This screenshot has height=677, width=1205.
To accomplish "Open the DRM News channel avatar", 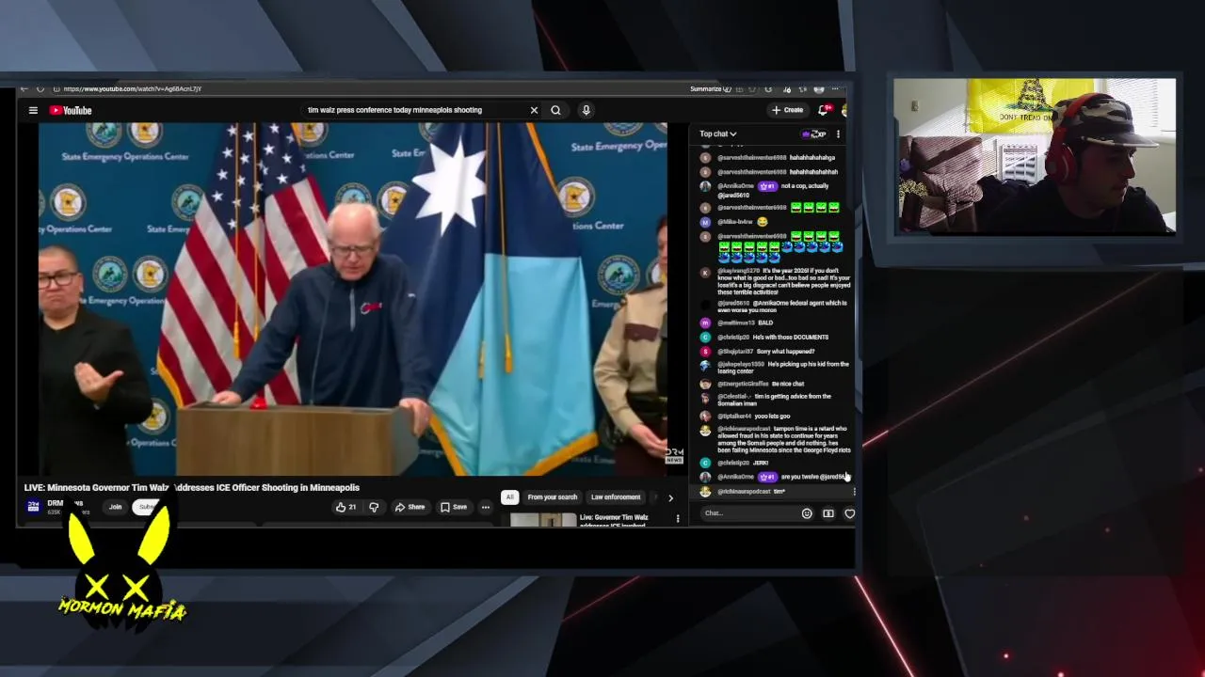I will [34, 507].
